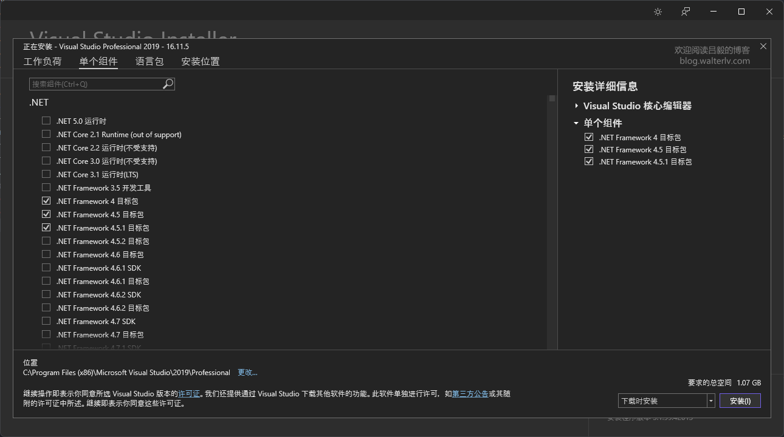
Task: Click the component list vertical scrollbar
Action: [552, 218]
